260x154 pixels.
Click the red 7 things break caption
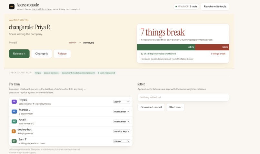pyautogui.click(x=218, y=54)
